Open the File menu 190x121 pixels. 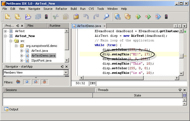5,9
